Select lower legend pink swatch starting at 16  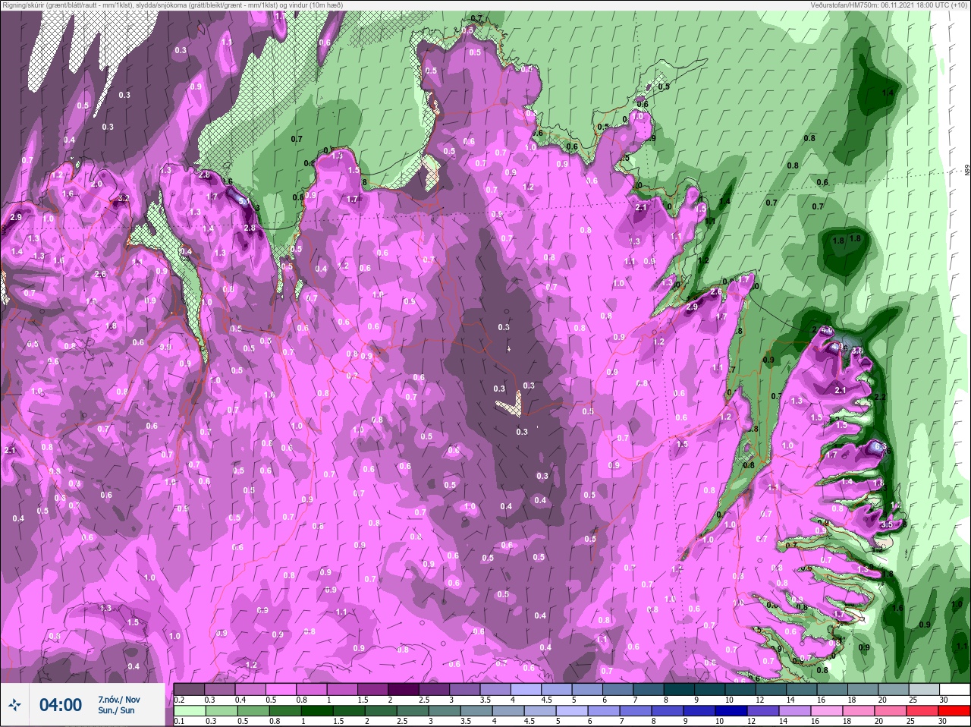point(827,711)
